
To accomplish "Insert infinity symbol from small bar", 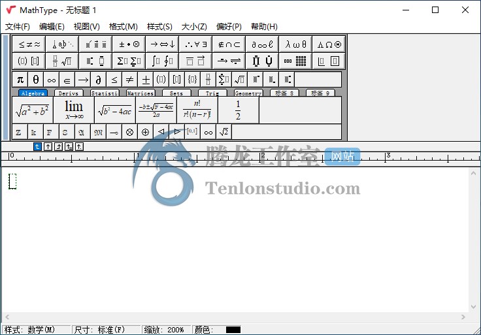I will coord(51,80).
